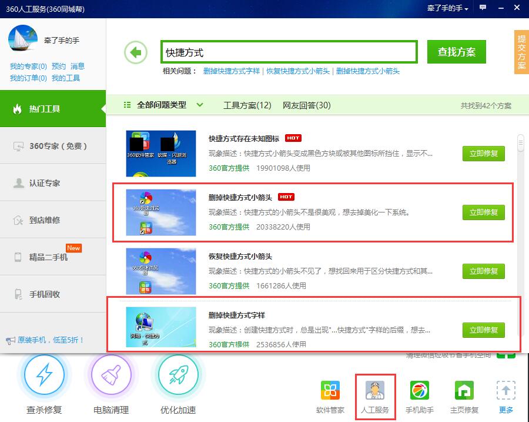Open 人工服务 doctor icon
The image size is (529, 422).
pos(375,390)
